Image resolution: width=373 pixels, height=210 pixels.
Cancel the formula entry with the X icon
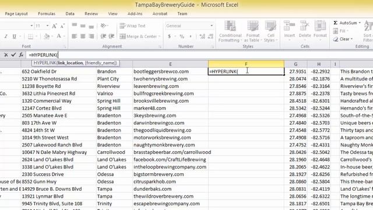[6, 55]
